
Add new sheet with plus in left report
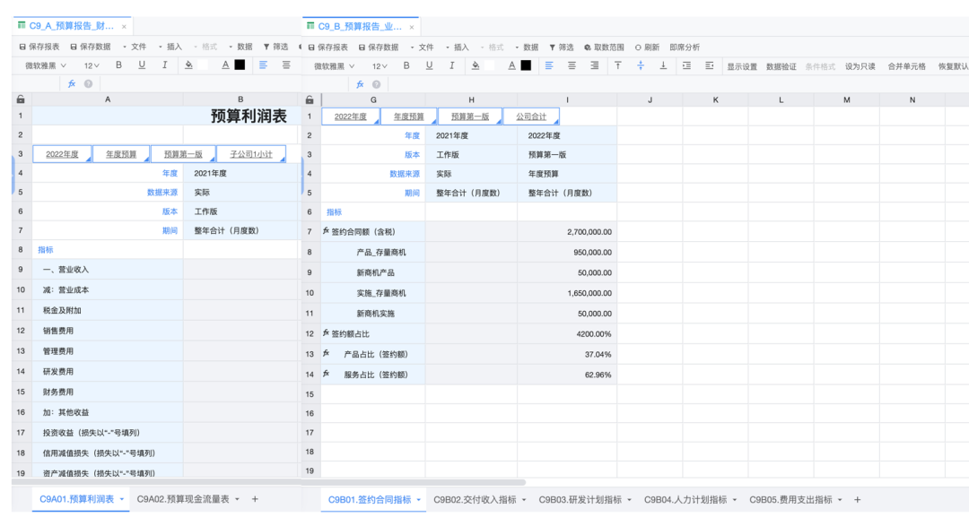[x=255, y=499]
